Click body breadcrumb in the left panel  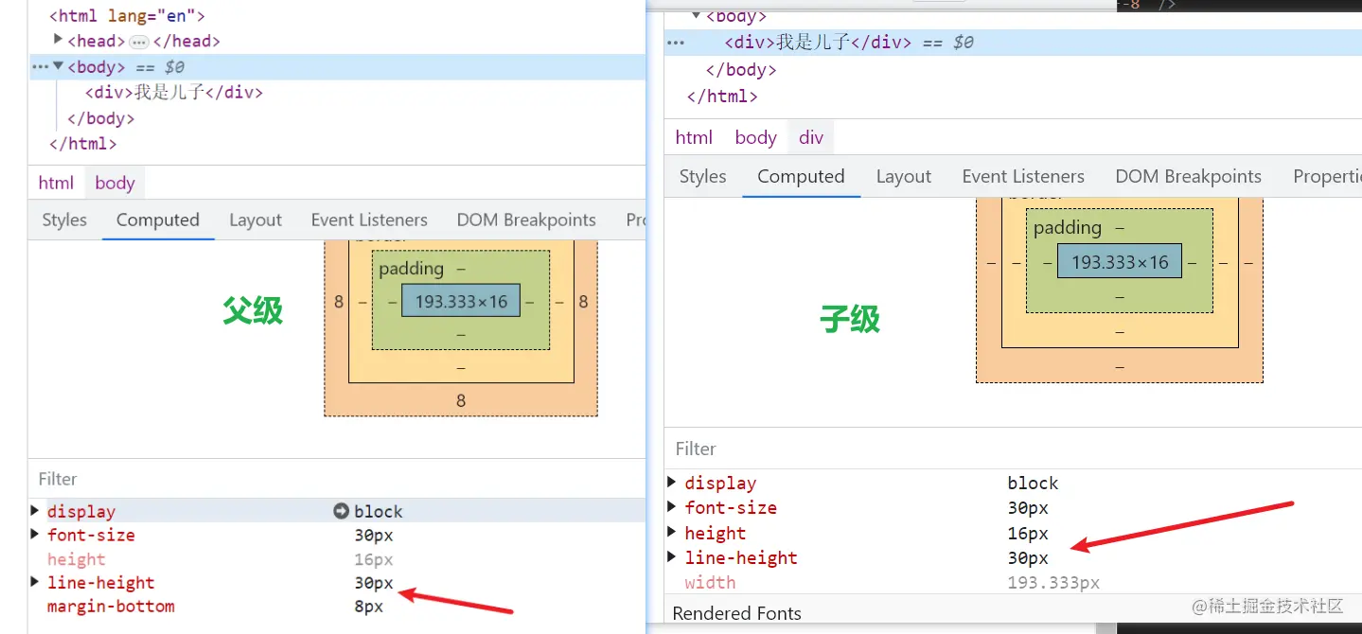click(115, 183)
